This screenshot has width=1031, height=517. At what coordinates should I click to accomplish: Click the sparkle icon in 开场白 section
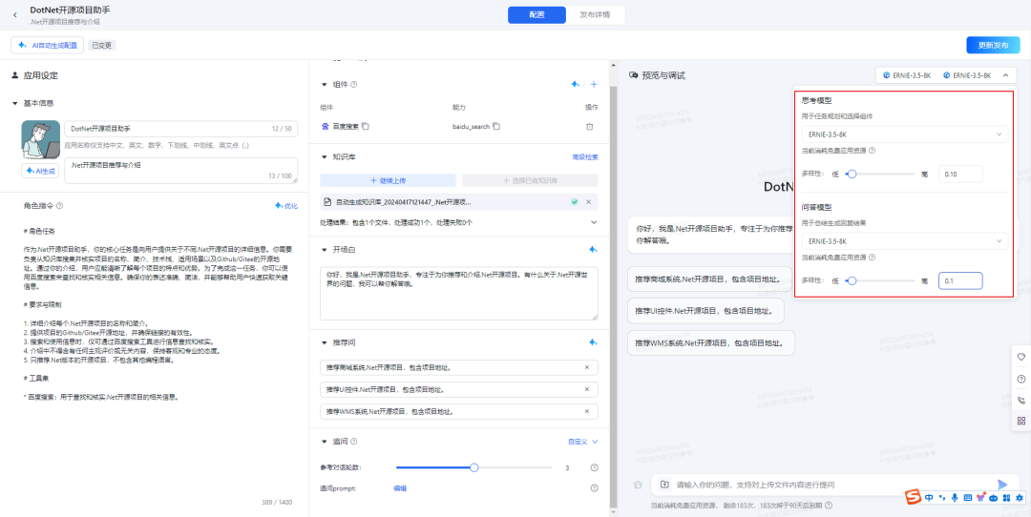pyautogui.click(x=593, y=250)
